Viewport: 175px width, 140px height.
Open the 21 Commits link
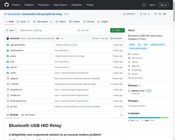pyautogui.click(x=116, y=38)
